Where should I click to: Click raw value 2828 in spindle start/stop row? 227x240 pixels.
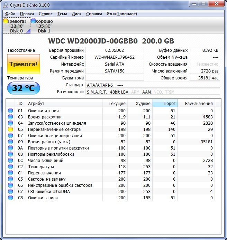click(x=208, y=123)
